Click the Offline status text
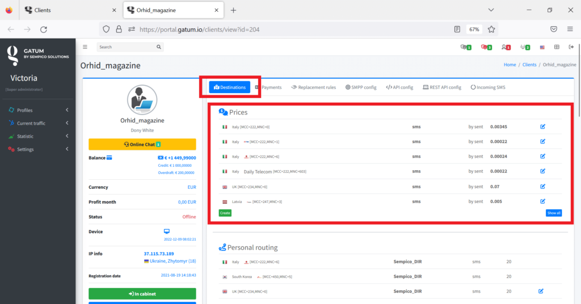Screen dimensions: 581x304 click(x=189, y=217)
